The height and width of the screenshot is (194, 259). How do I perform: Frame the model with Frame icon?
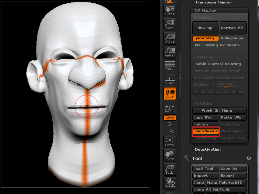[x=170, y=142]
